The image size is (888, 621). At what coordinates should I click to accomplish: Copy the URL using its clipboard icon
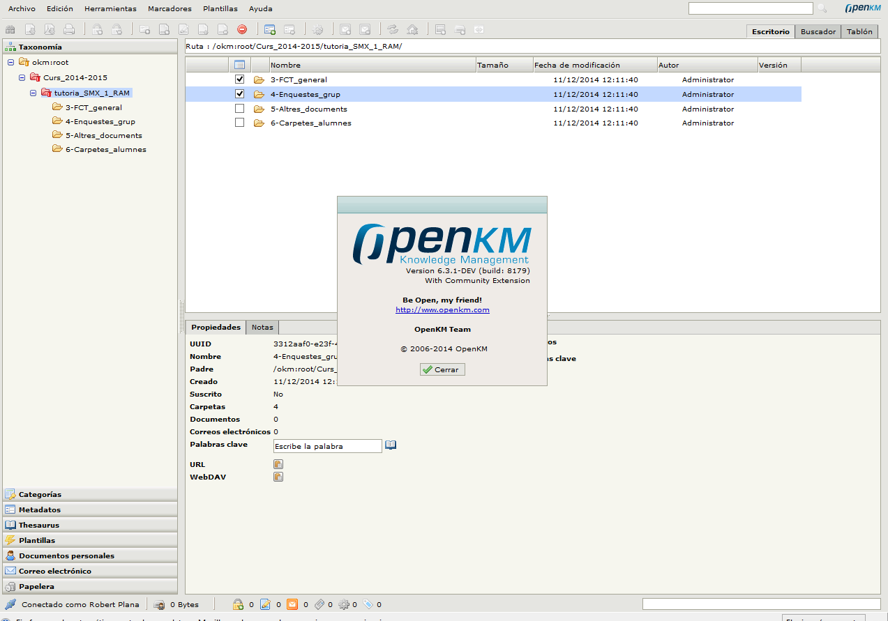click(x=278, y=464)
